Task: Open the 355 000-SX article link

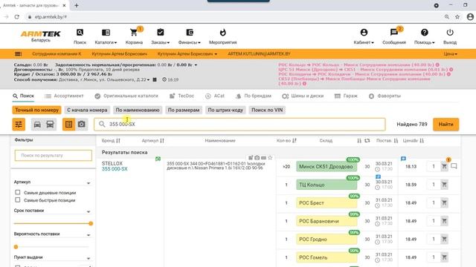Action: [x=115, y=169]
